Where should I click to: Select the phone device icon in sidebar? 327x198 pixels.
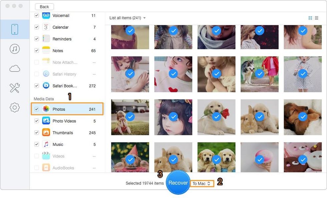[15, 30]
